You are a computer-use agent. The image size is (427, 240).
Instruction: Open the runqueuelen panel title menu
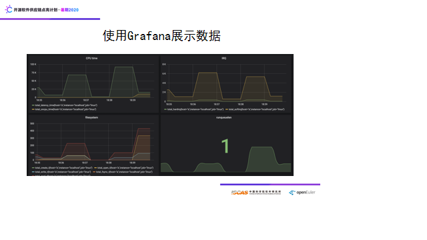coord(224,117)
